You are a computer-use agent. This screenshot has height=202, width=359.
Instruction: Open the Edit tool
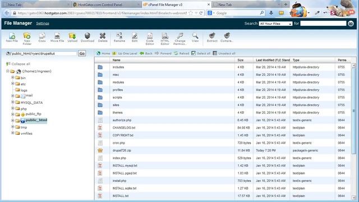135,38
